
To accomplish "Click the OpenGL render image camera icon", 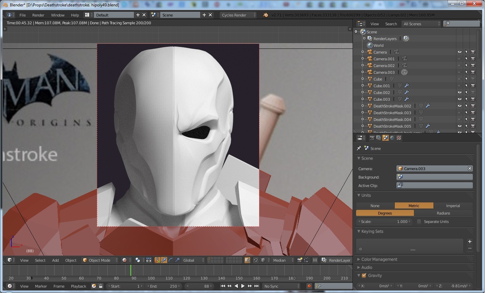I will pyautogui.click(x=300, y=260).
